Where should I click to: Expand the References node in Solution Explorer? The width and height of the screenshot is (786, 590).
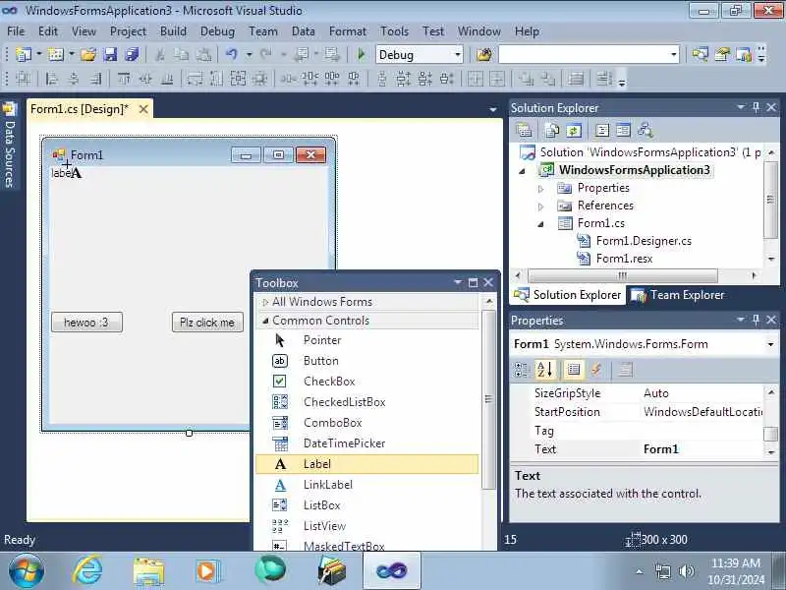tap(541, 206)
